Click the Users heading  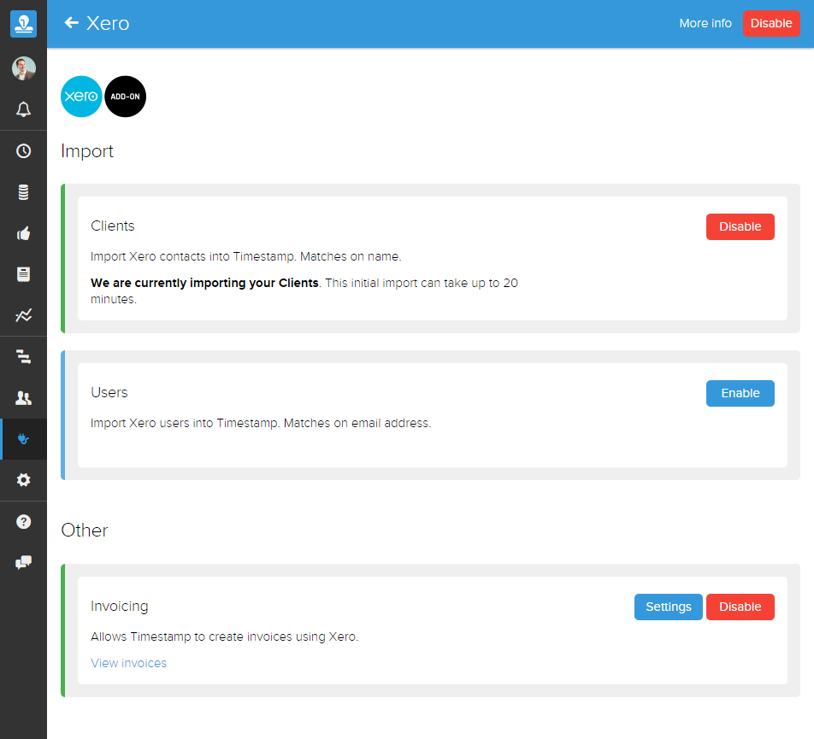[x=109, y=393]
